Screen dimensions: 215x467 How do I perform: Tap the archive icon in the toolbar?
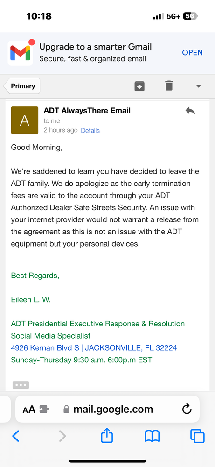click(139, 86)
